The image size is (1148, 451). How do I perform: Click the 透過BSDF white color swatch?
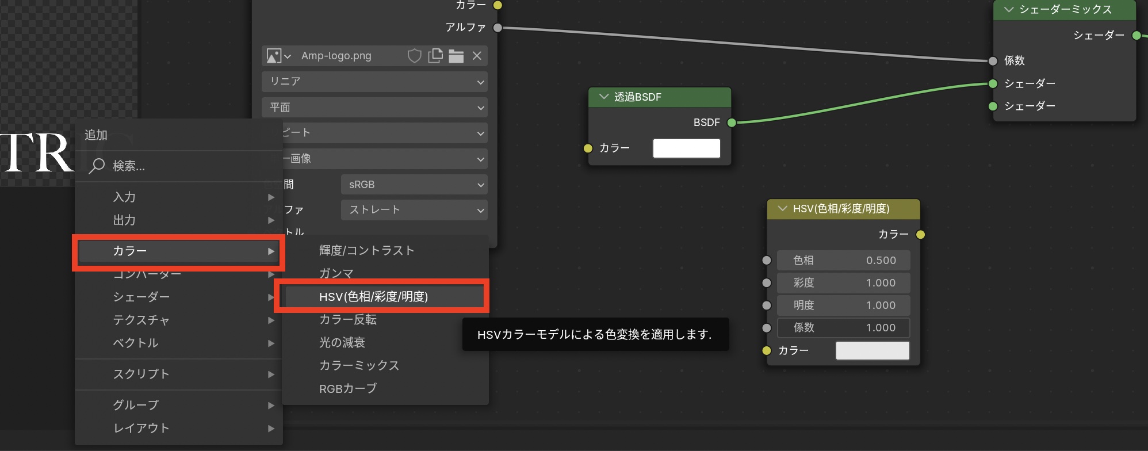point(686,148)
